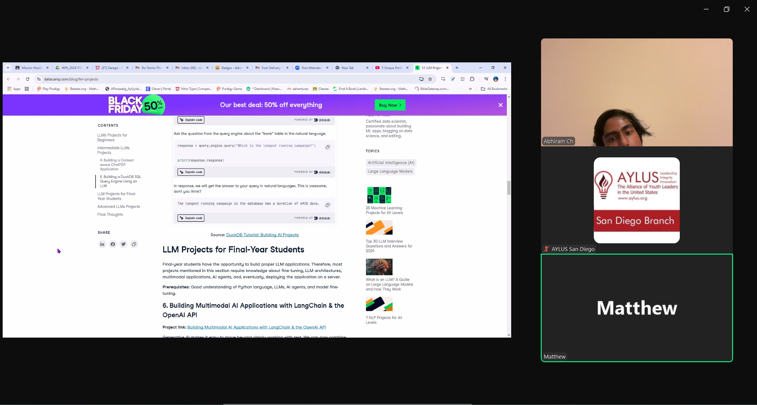
Task: Click the screenshot extension icon in toolbar
Action: click(x=443, y=79)
